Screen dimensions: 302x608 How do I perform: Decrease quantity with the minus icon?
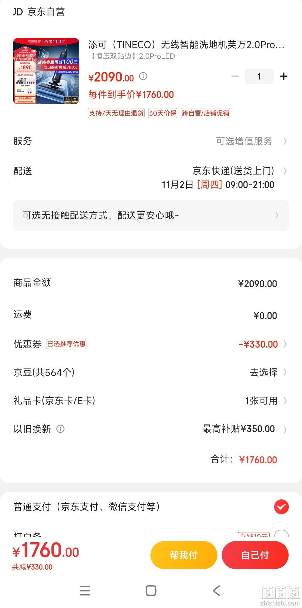(x=235, y=76)
